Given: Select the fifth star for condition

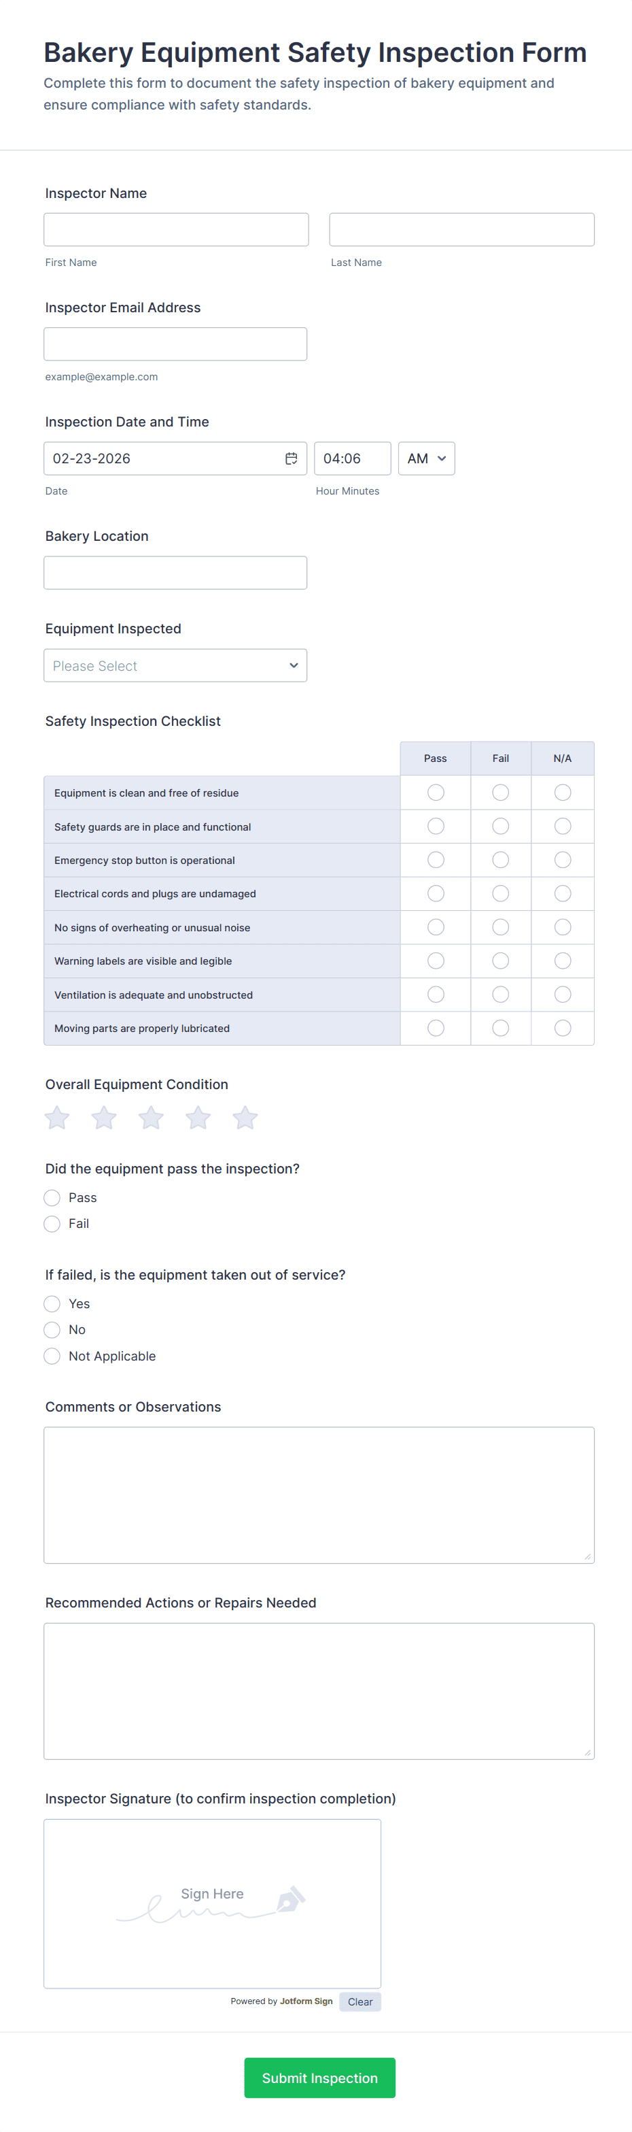Looking at the screenshot, I should (245, 1118).
